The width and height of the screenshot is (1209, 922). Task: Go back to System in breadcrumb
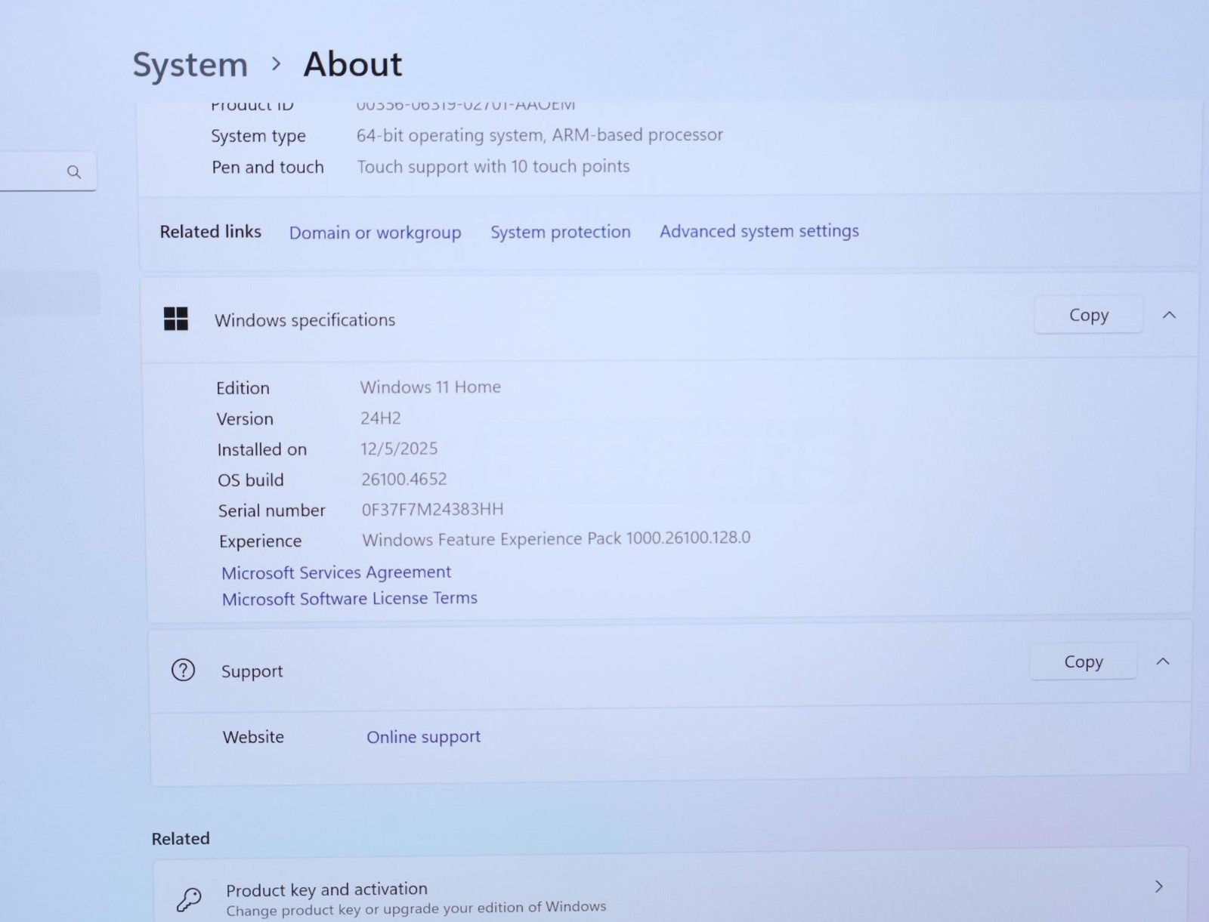coord(190,65)
